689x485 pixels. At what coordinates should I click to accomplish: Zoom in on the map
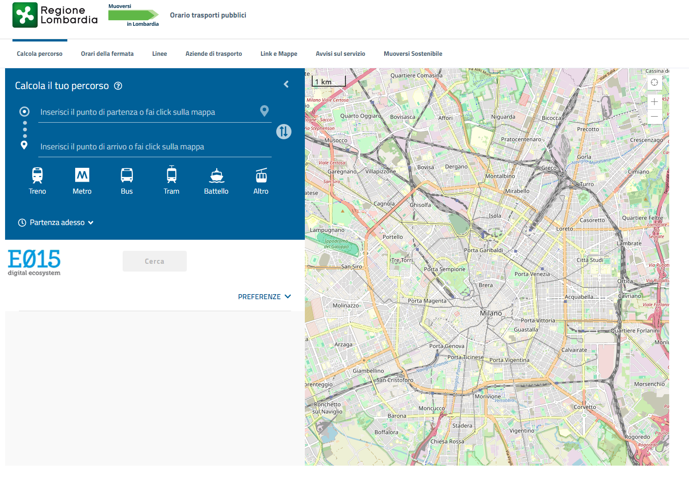click(654, 102)
